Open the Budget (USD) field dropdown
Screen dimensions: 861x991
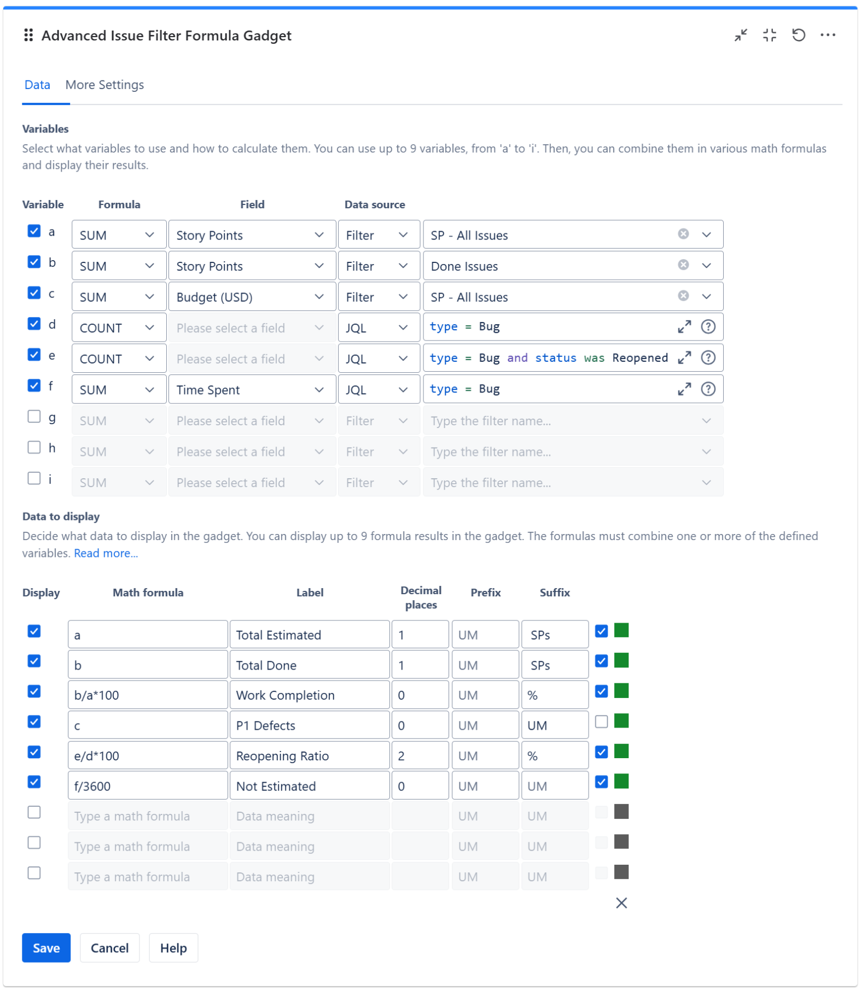click(252, 297)
